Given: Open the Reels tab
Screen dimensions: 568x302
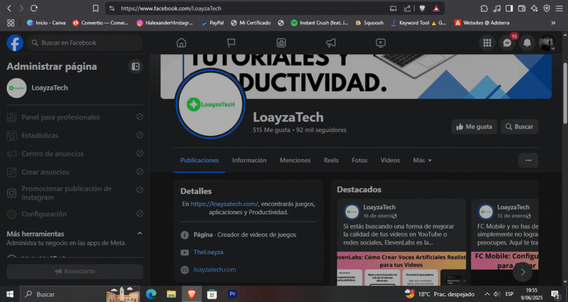Looking at the screenshot, I should click(331, 160).
